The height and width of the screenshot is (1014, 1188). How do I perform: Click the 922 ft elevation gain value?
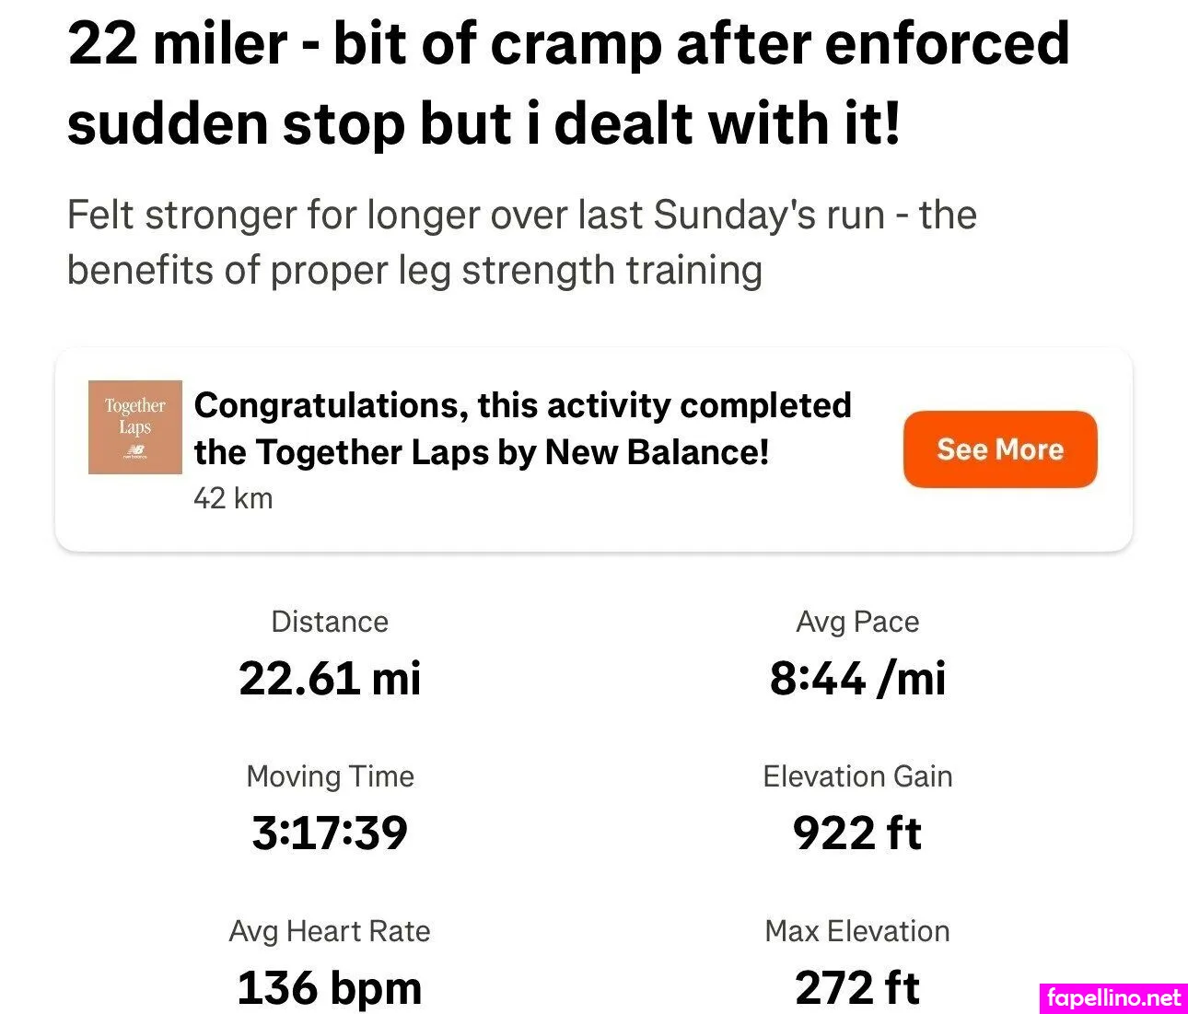(x=857, y=833)
